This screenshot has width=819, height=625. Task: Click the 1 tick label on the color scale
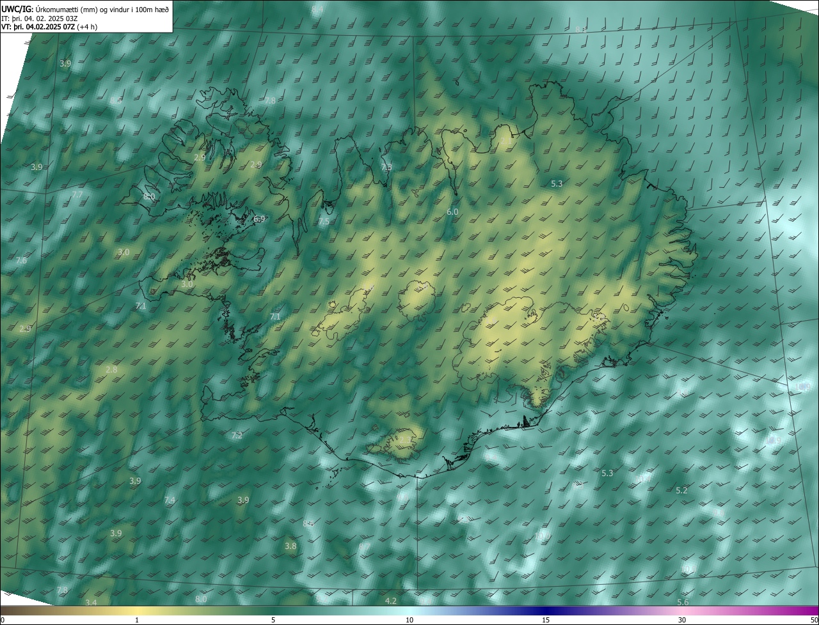137,621
